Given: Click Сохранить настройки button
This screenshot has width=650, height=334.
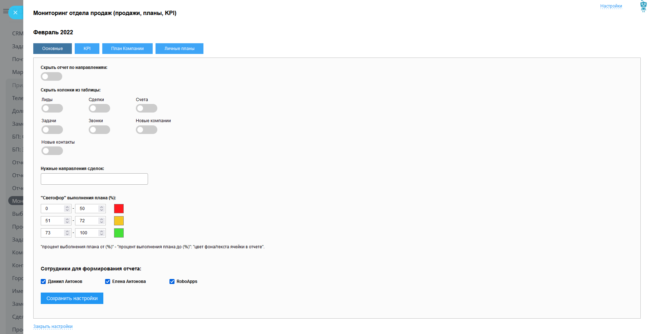Looking at the screenshot, I should point(72,298).
